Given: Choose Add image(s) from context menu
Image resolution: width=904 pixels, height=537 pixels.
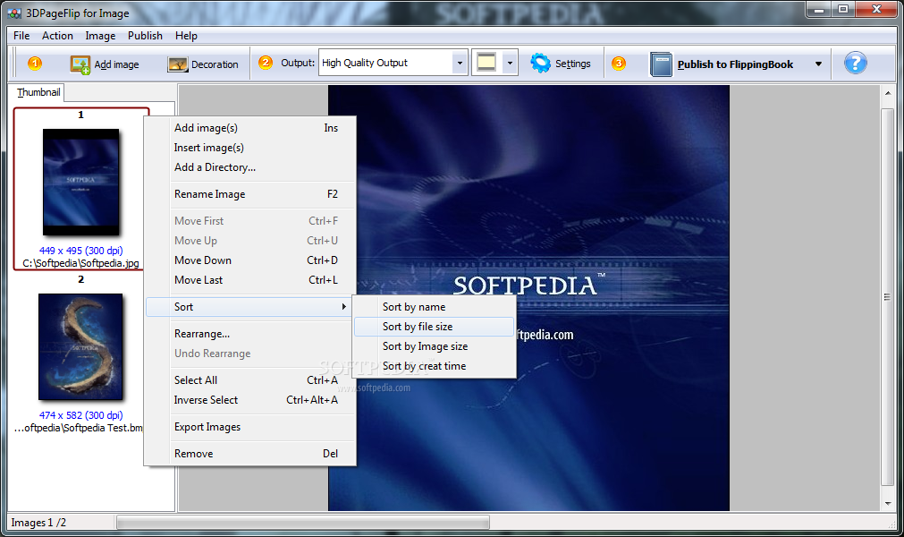Looking at the screenshot, I should [250, 127].
